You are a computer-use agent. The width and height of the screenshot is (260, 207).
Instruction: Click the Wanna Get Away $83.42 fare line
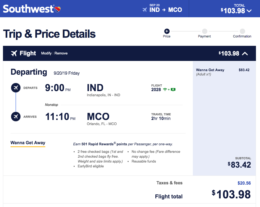tap(223, 70)
